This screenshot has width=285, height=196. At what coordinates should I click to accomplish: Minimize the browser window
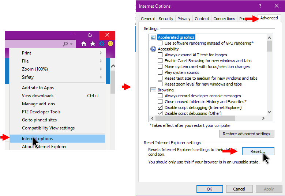click(x=74, y=35)
